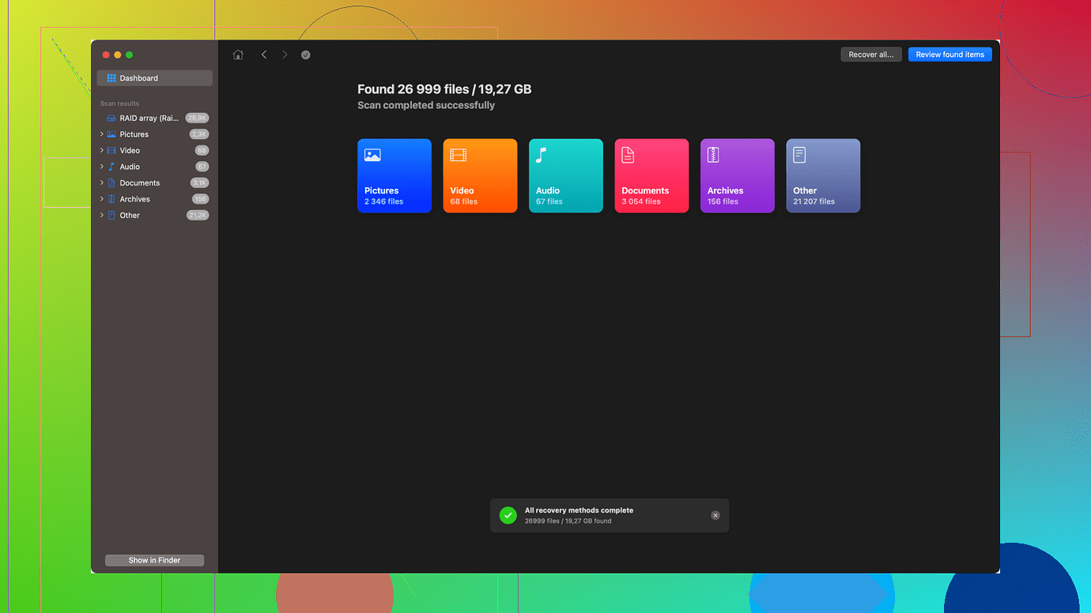Open the blue Pictures category tile
Image resolution: width=1091 pixels, height=613 pixels.
(x=394, y=175)
